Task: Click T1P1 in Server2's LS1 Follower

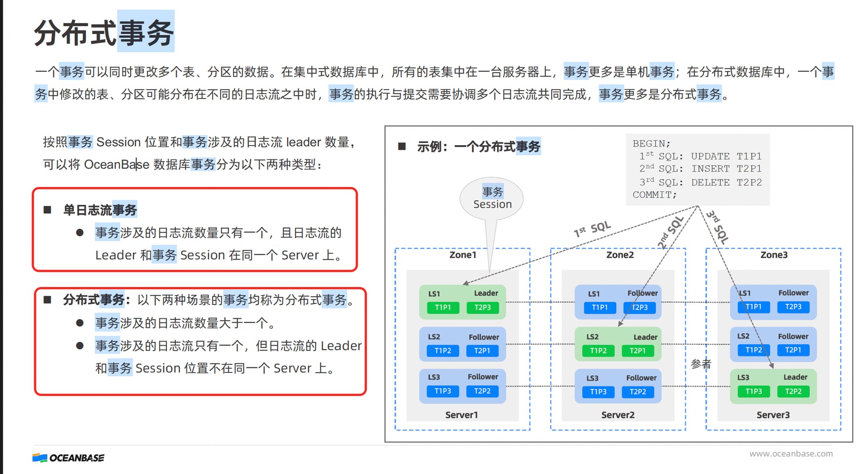Action: click(600, 307)
